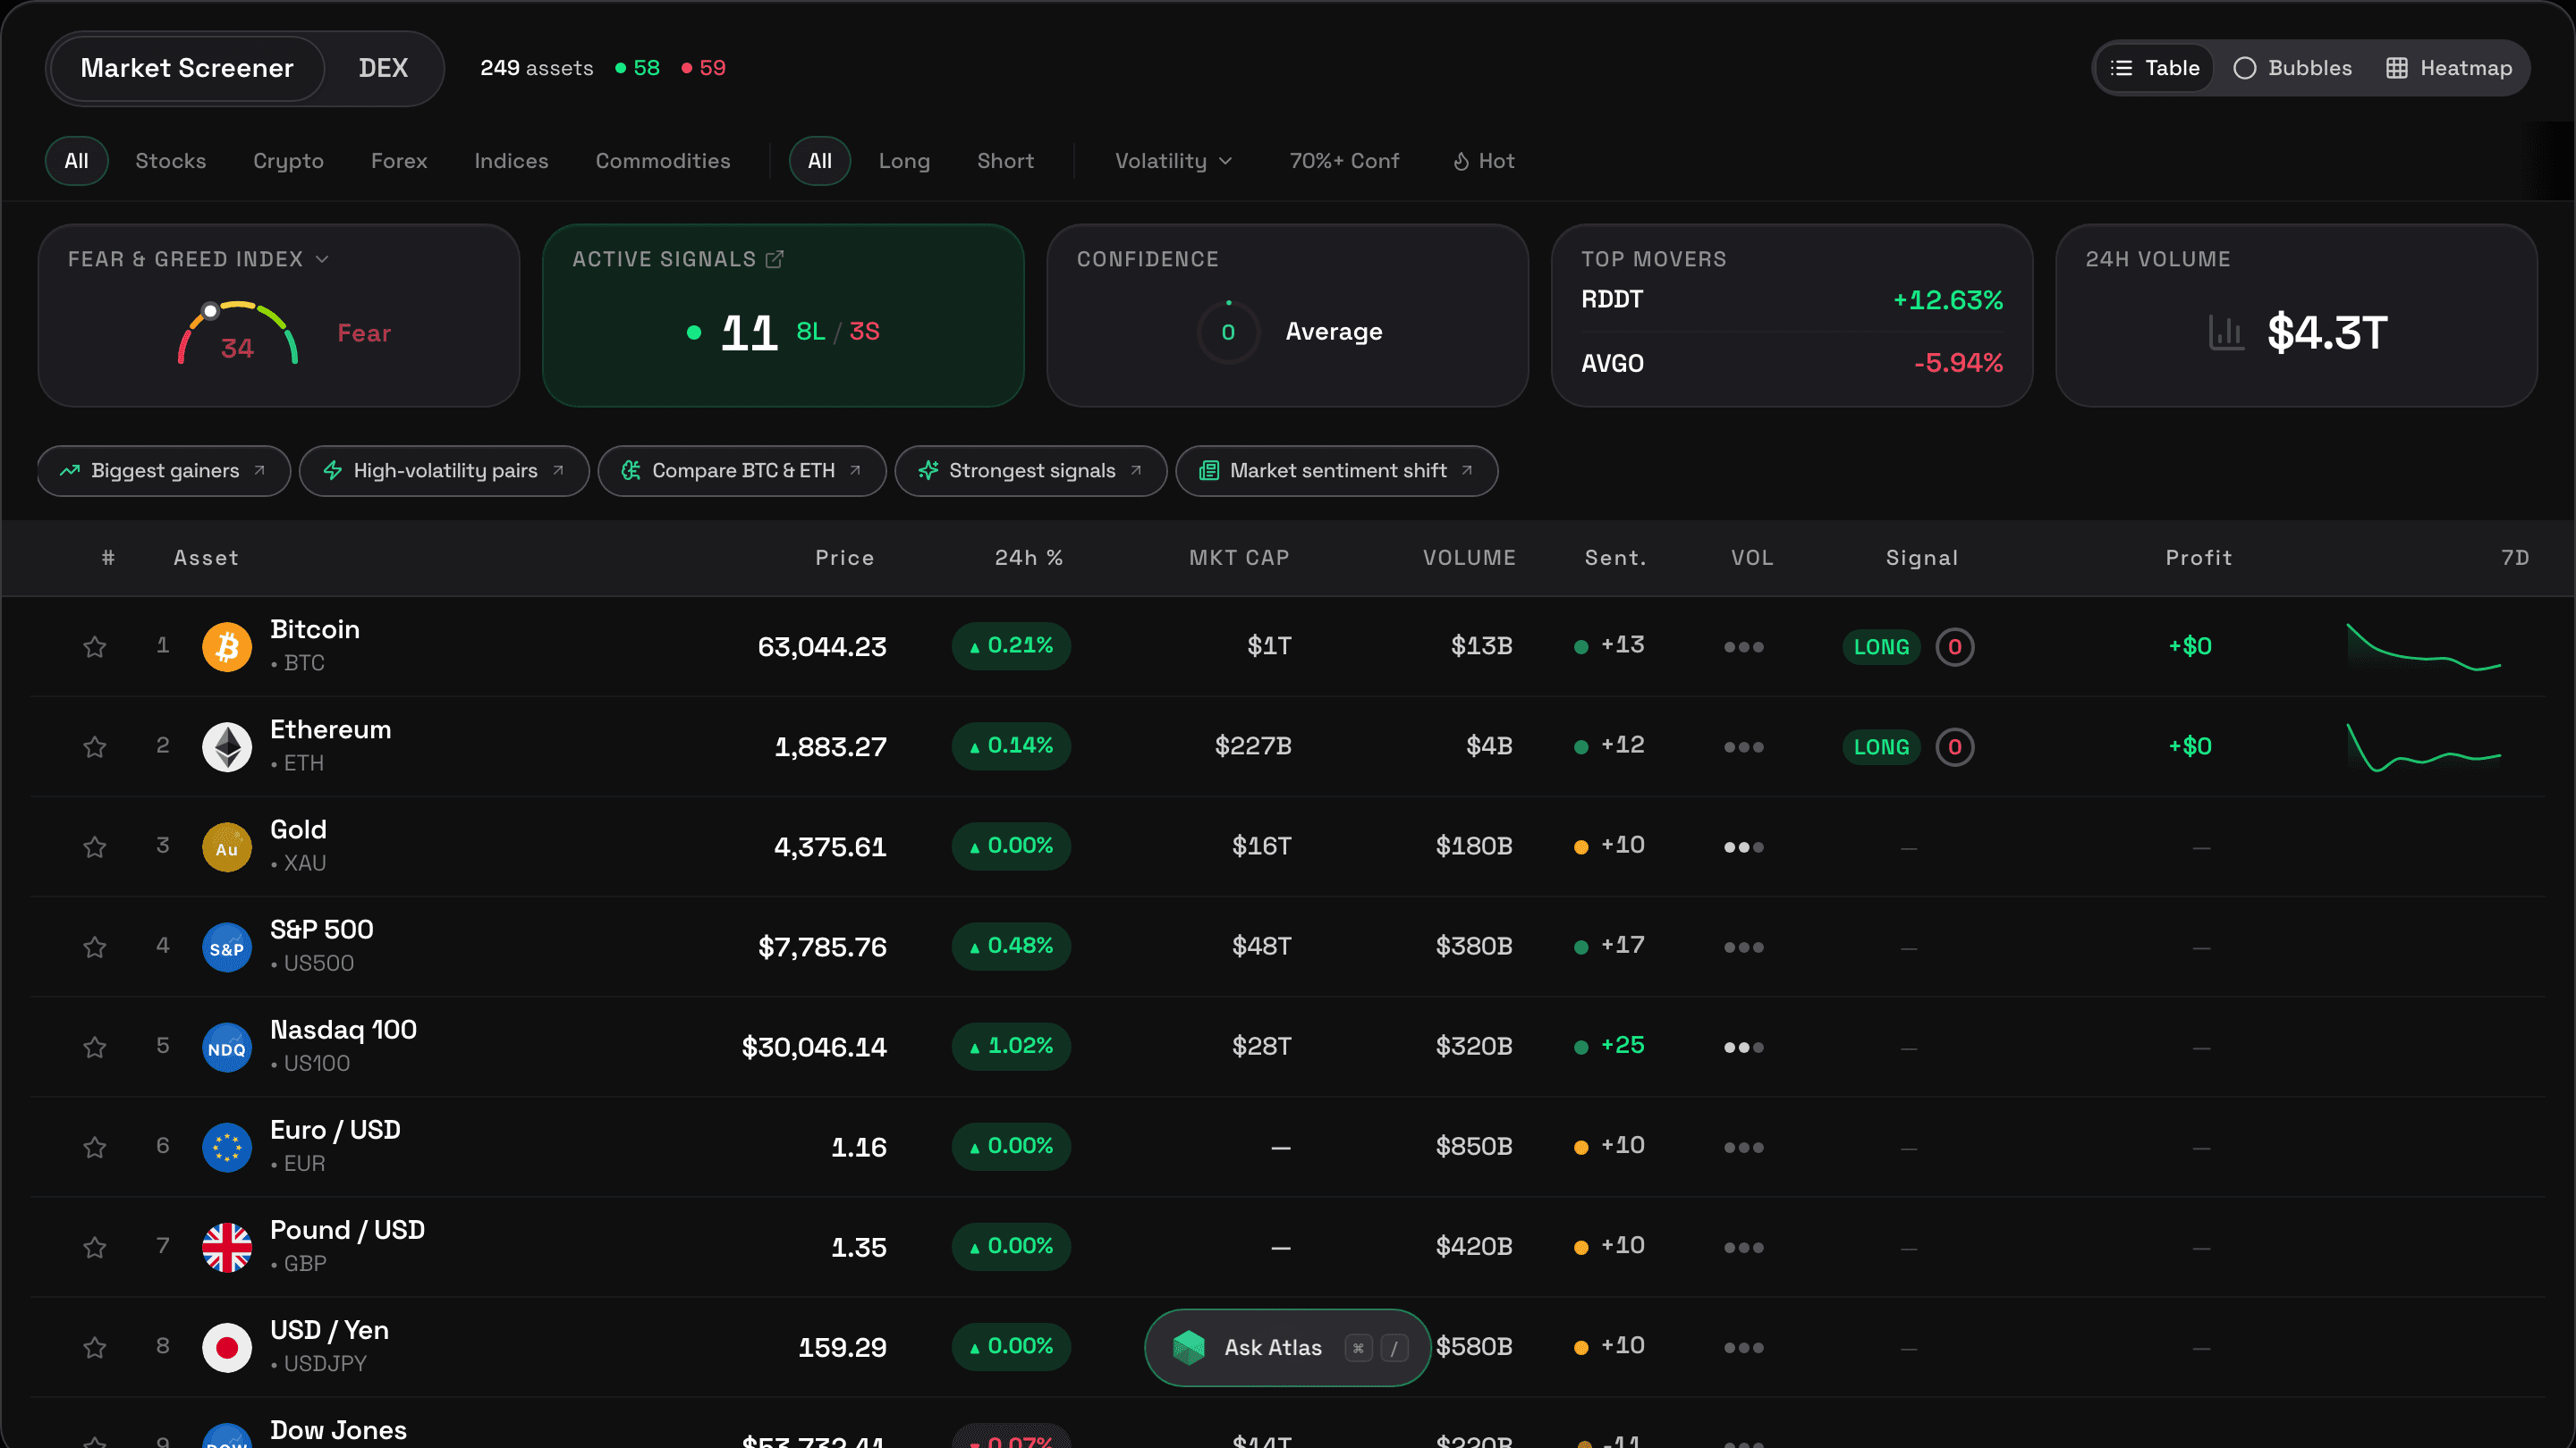
Task: Open the Strongest signals prompt
Action: pos(1031,471)
